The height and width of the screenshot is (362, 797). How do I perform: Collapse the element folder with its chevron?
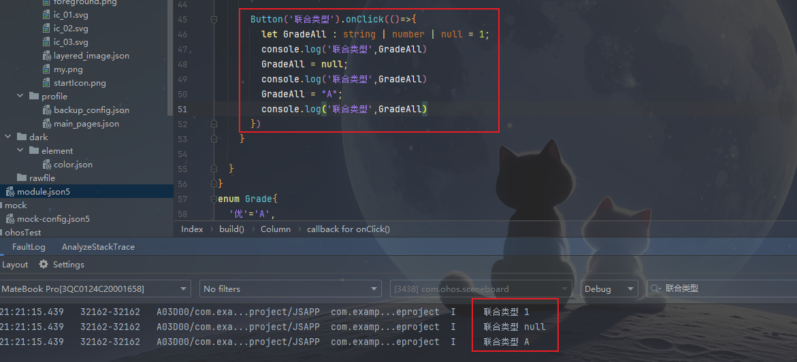click(20, 150)
